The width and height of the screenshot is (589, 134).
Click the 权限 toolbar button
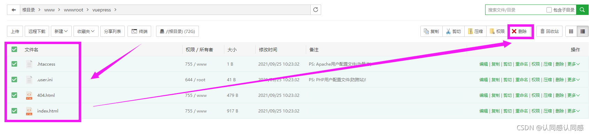(x=497, y=31)
